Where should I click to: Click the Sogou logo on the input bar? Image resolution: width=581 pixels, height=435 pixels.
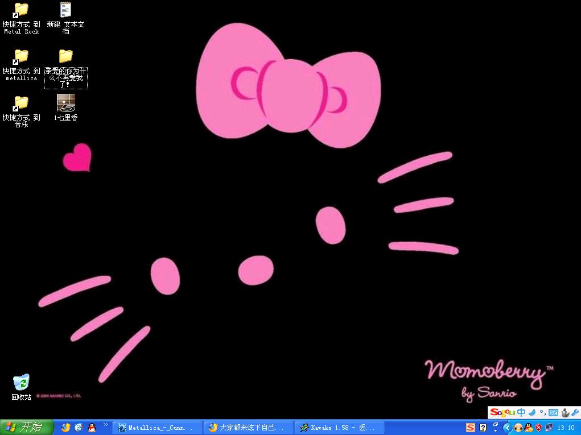[502, 412]
